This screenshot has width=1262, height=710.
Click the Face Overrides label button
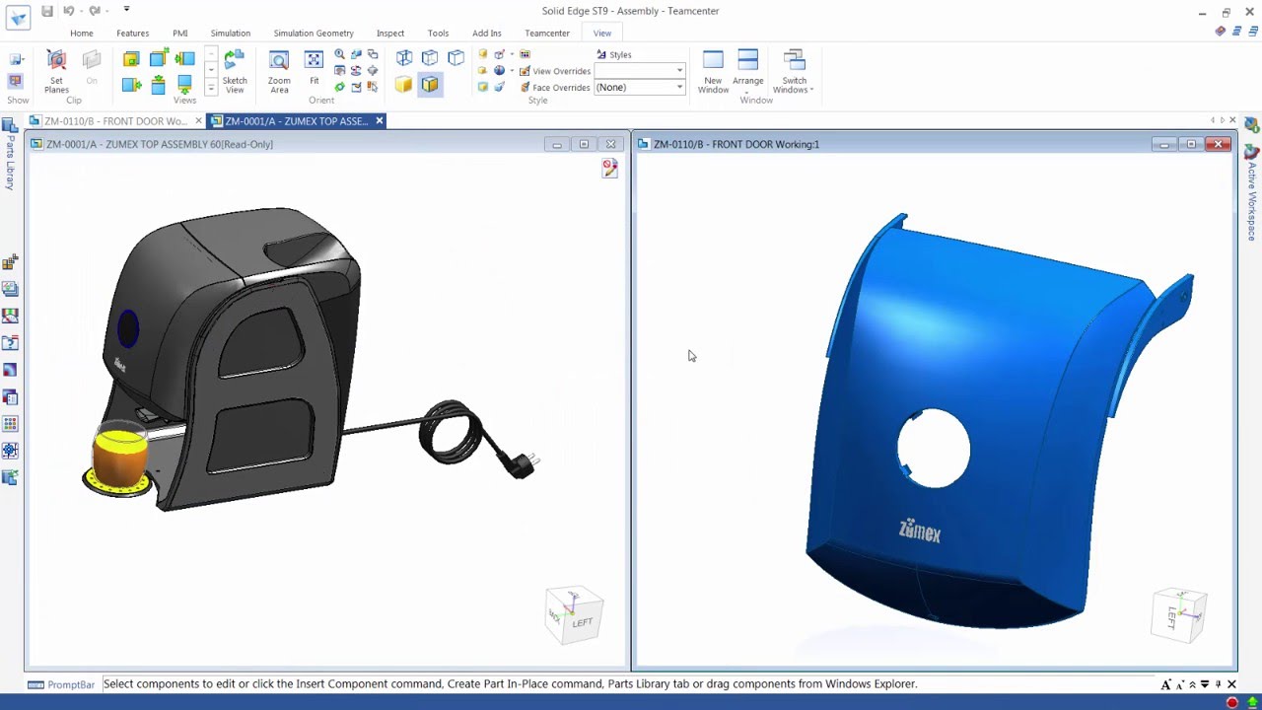point(555,88)
